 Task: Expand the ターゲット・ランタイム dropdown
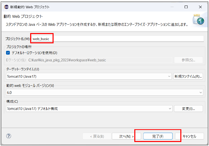(x=169, y=76)
